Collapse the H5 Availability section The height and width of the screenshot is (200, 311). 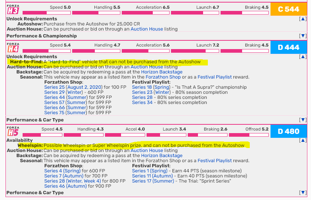(x=303, y=140)
